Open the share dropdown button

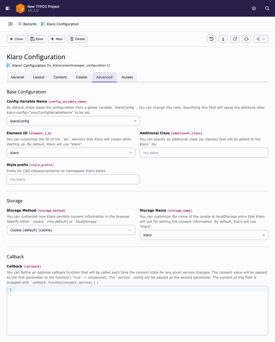click(x=261, y=39)
